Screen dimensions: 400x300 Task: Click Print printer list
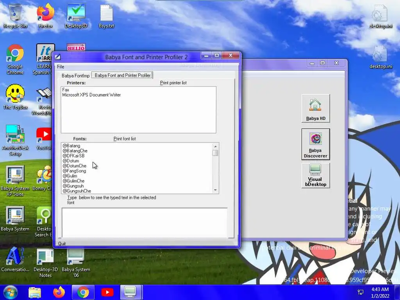[173, 83]
